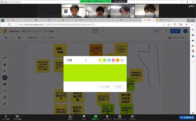Image resolution: width=196 pixels, height=121 pixels.
Task: Click Open on a Jamboard link
Action: pos(177,38)
